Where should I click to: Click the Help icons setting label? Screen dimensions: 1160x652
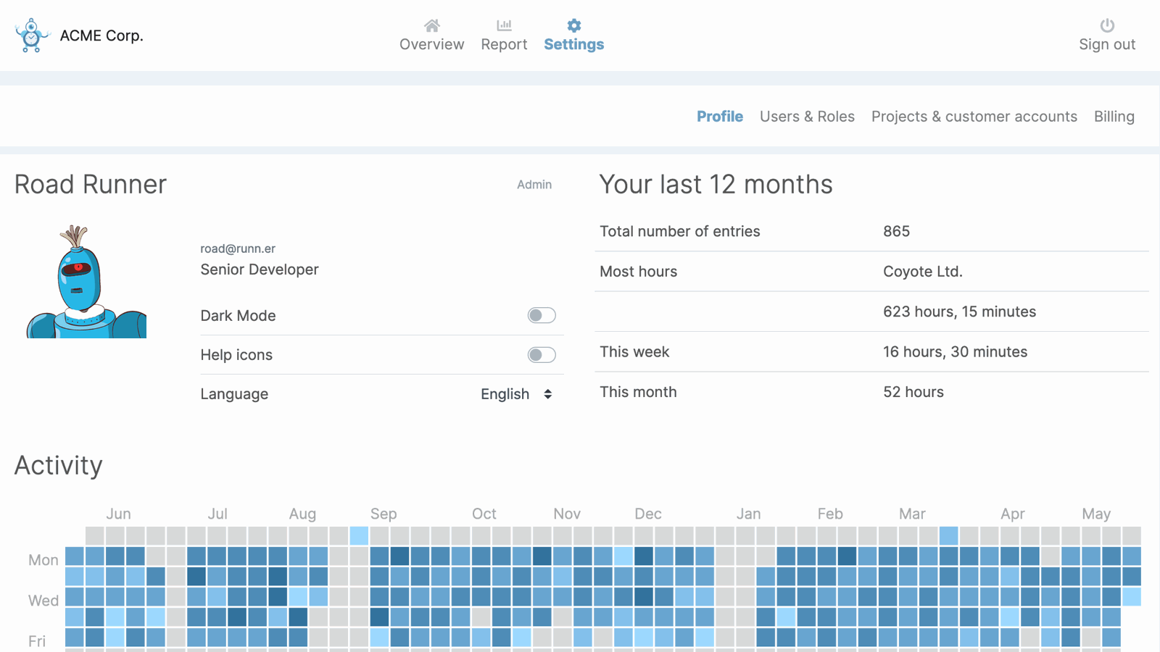point(236,355)
